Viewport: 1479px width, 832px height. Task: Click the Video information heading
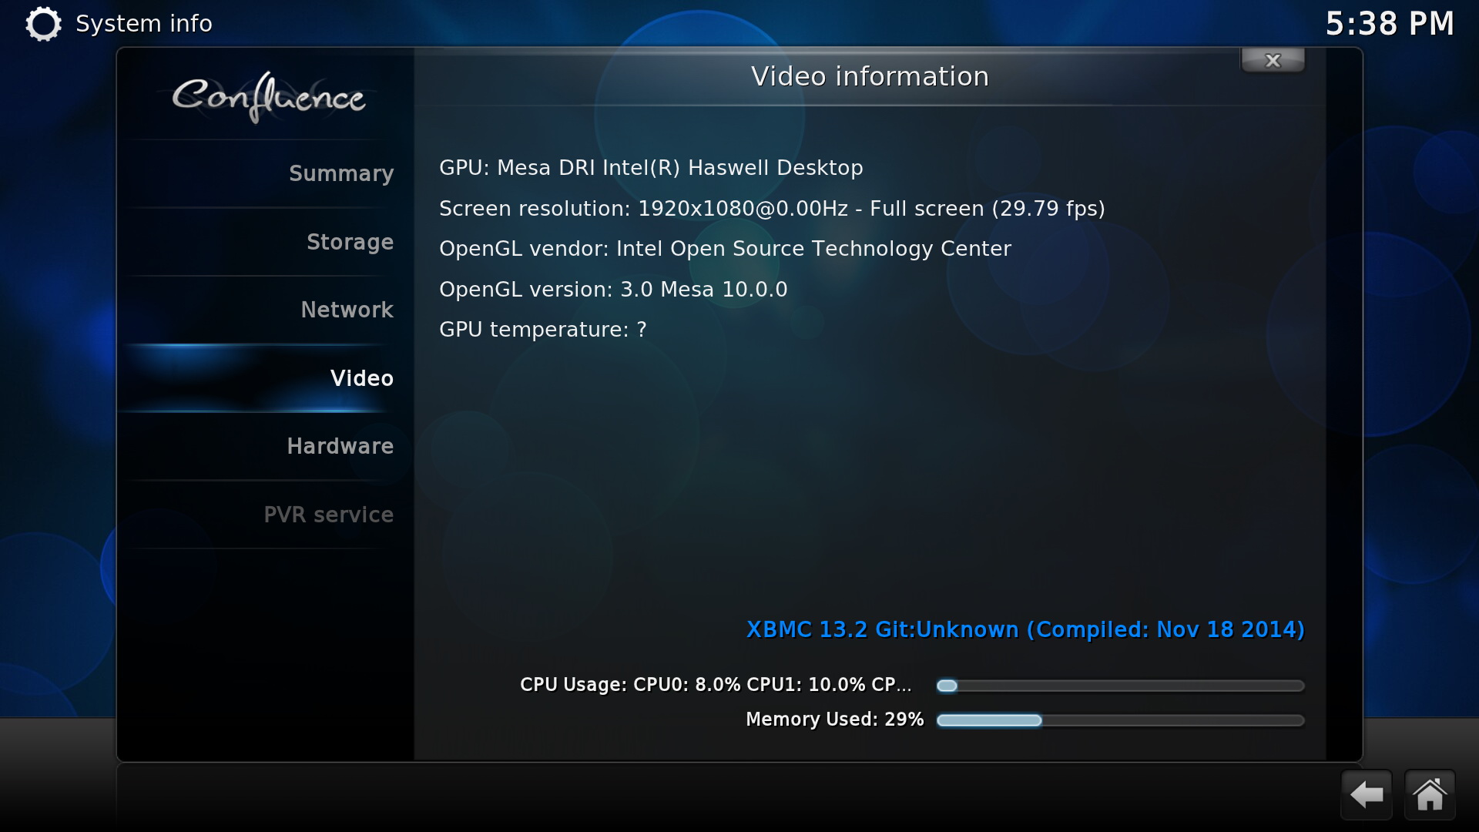(x=870, y=76)
